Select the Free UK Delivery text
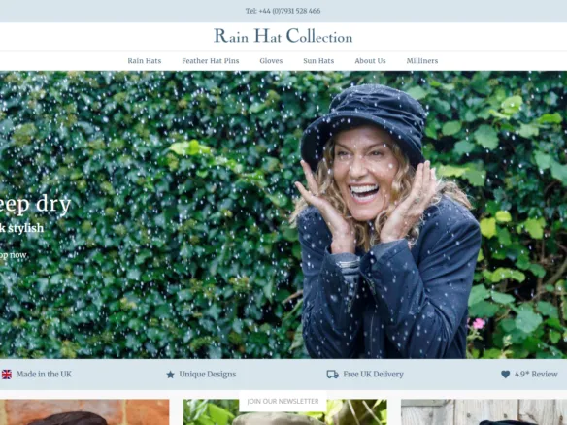Screen dimensions: 567x425 [x=373, y=374]
